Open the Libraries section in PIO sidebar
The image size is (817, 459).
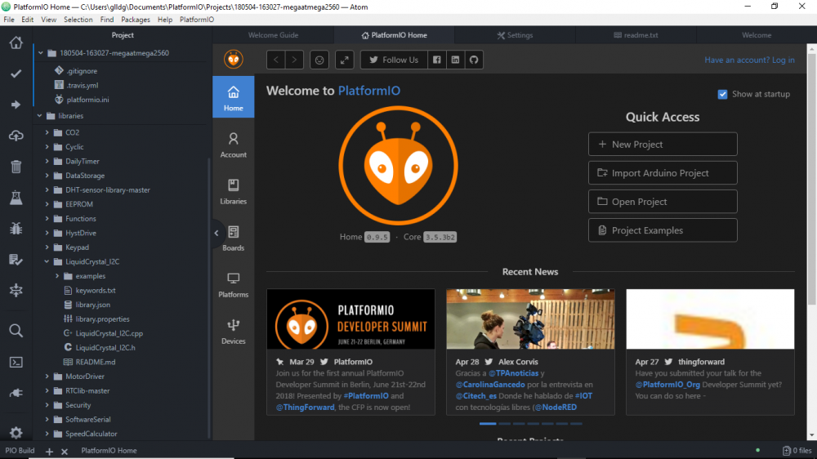tap(234, 191)
